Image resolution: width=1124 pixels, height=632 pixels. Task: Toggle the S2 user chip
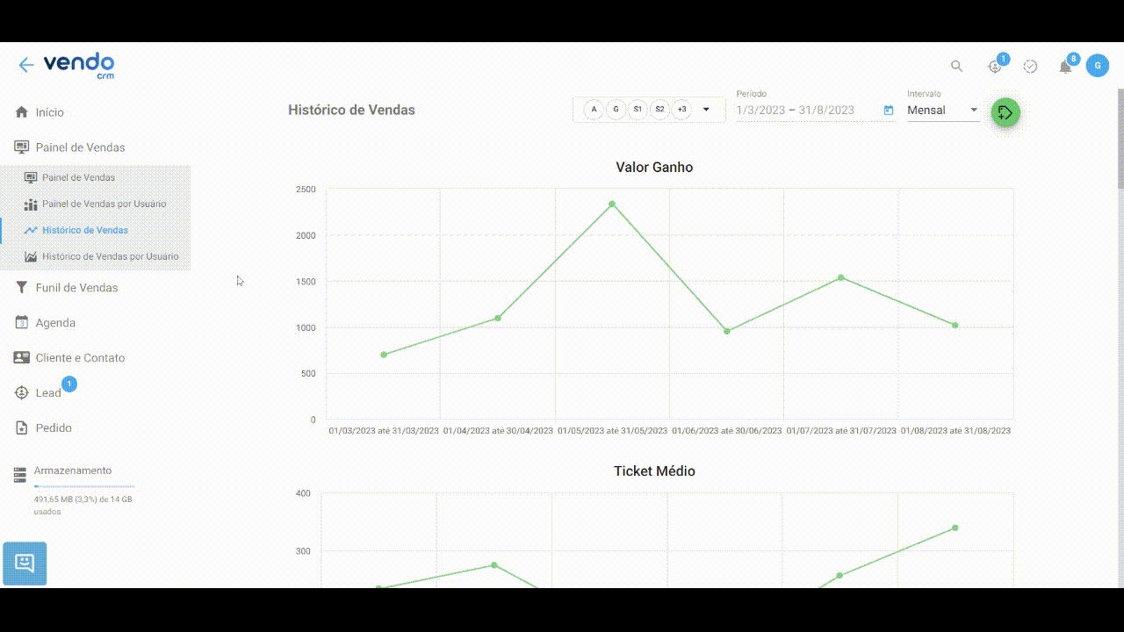tap(659, 110)
